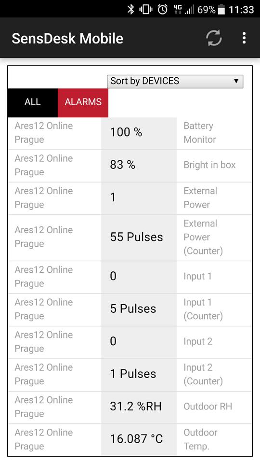Tap the refresh sync icon

coord(213,39)
